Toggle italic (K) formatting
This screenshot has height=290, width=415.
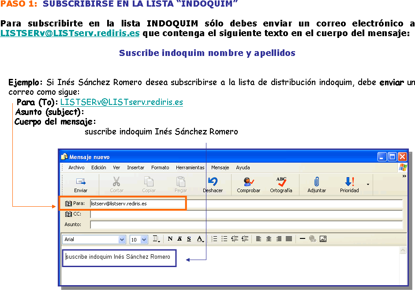click(179, 239)
